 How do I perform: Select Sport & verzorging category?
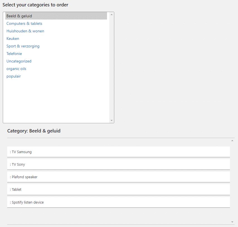coord(23,46)
